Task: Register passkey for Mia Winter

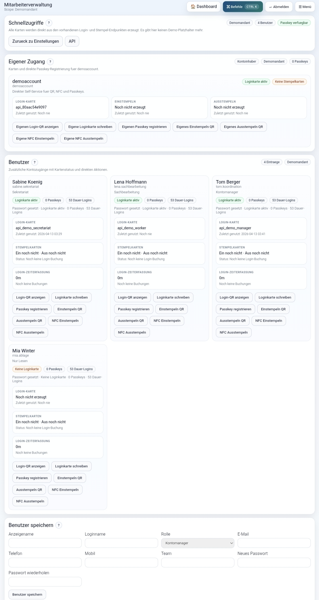Action: point(32,478)
